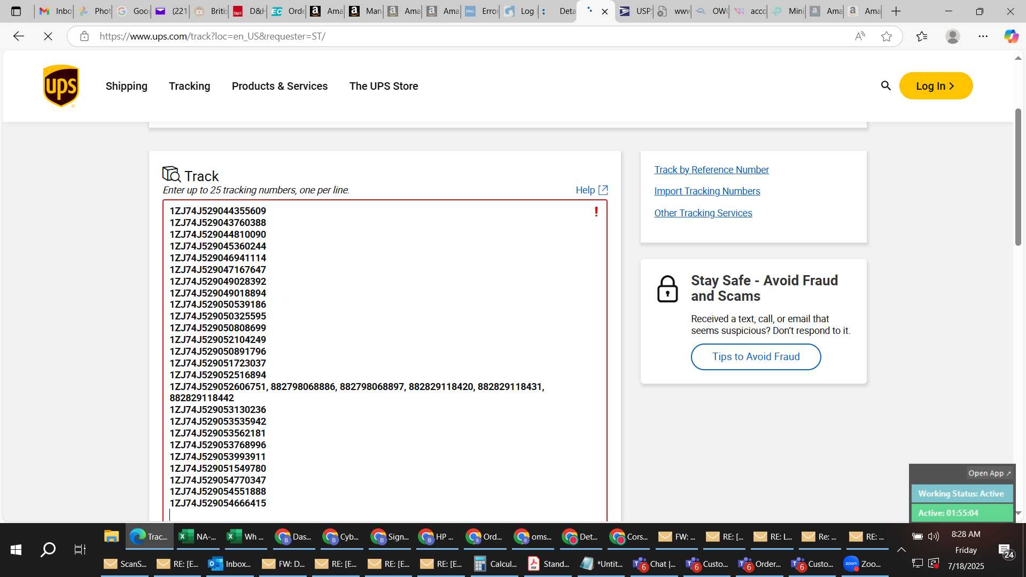The image size is (1026, 577).
Task: Open the Wh... Excel taskbar item
Action: click(245, 536)
